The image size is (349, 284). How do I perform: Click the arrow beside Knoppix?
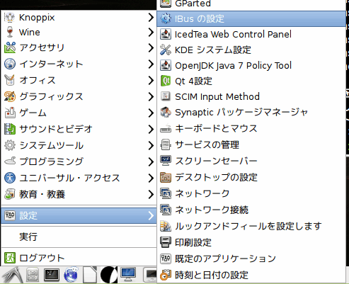click(151, 18)
